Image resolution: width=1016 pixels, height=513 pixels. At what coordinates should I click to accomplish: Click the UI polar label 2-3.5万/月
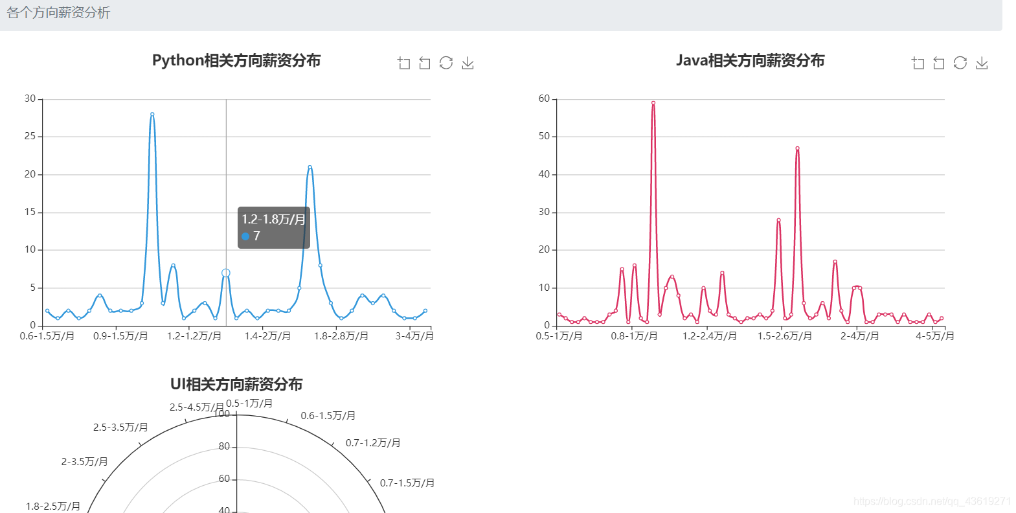85,461
